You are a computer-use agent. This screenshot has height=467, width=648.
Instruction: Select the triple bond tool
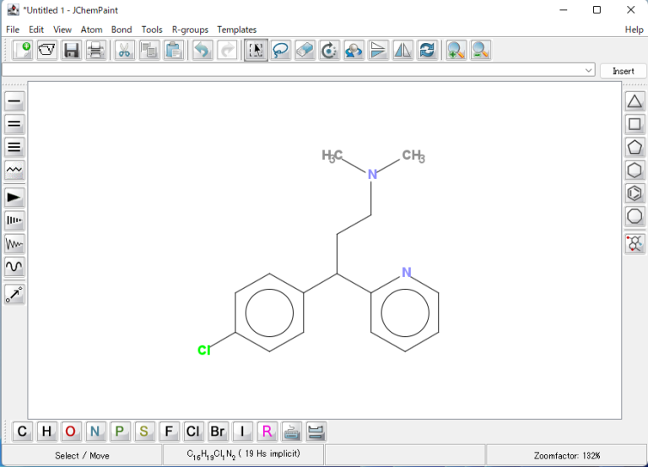14,147
